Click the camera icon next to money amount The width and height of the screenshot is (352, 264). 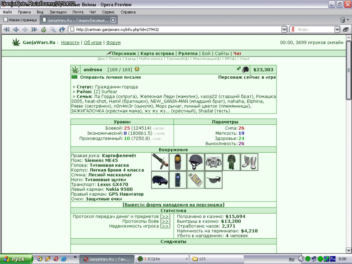click(x=245, y=69)
